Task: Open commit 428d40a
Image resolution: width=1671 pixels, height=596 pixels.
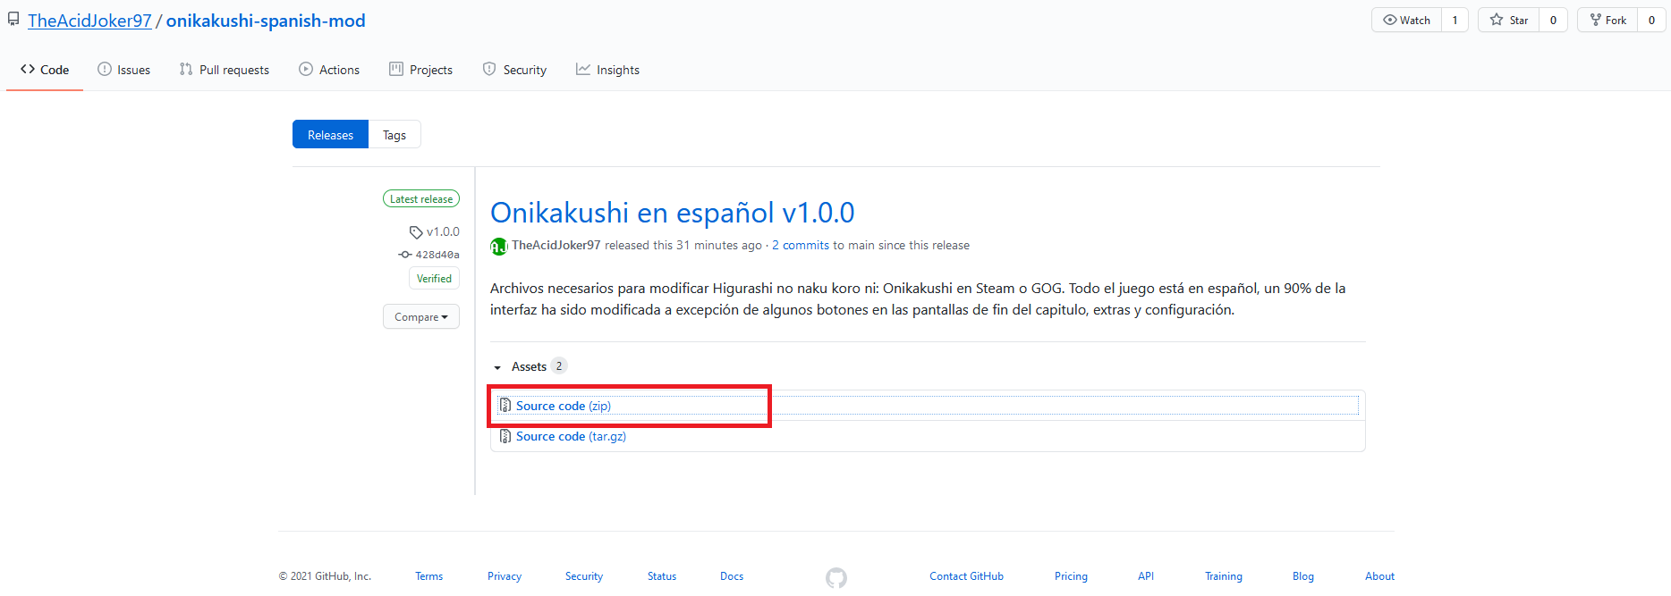Action: (437, 255)
